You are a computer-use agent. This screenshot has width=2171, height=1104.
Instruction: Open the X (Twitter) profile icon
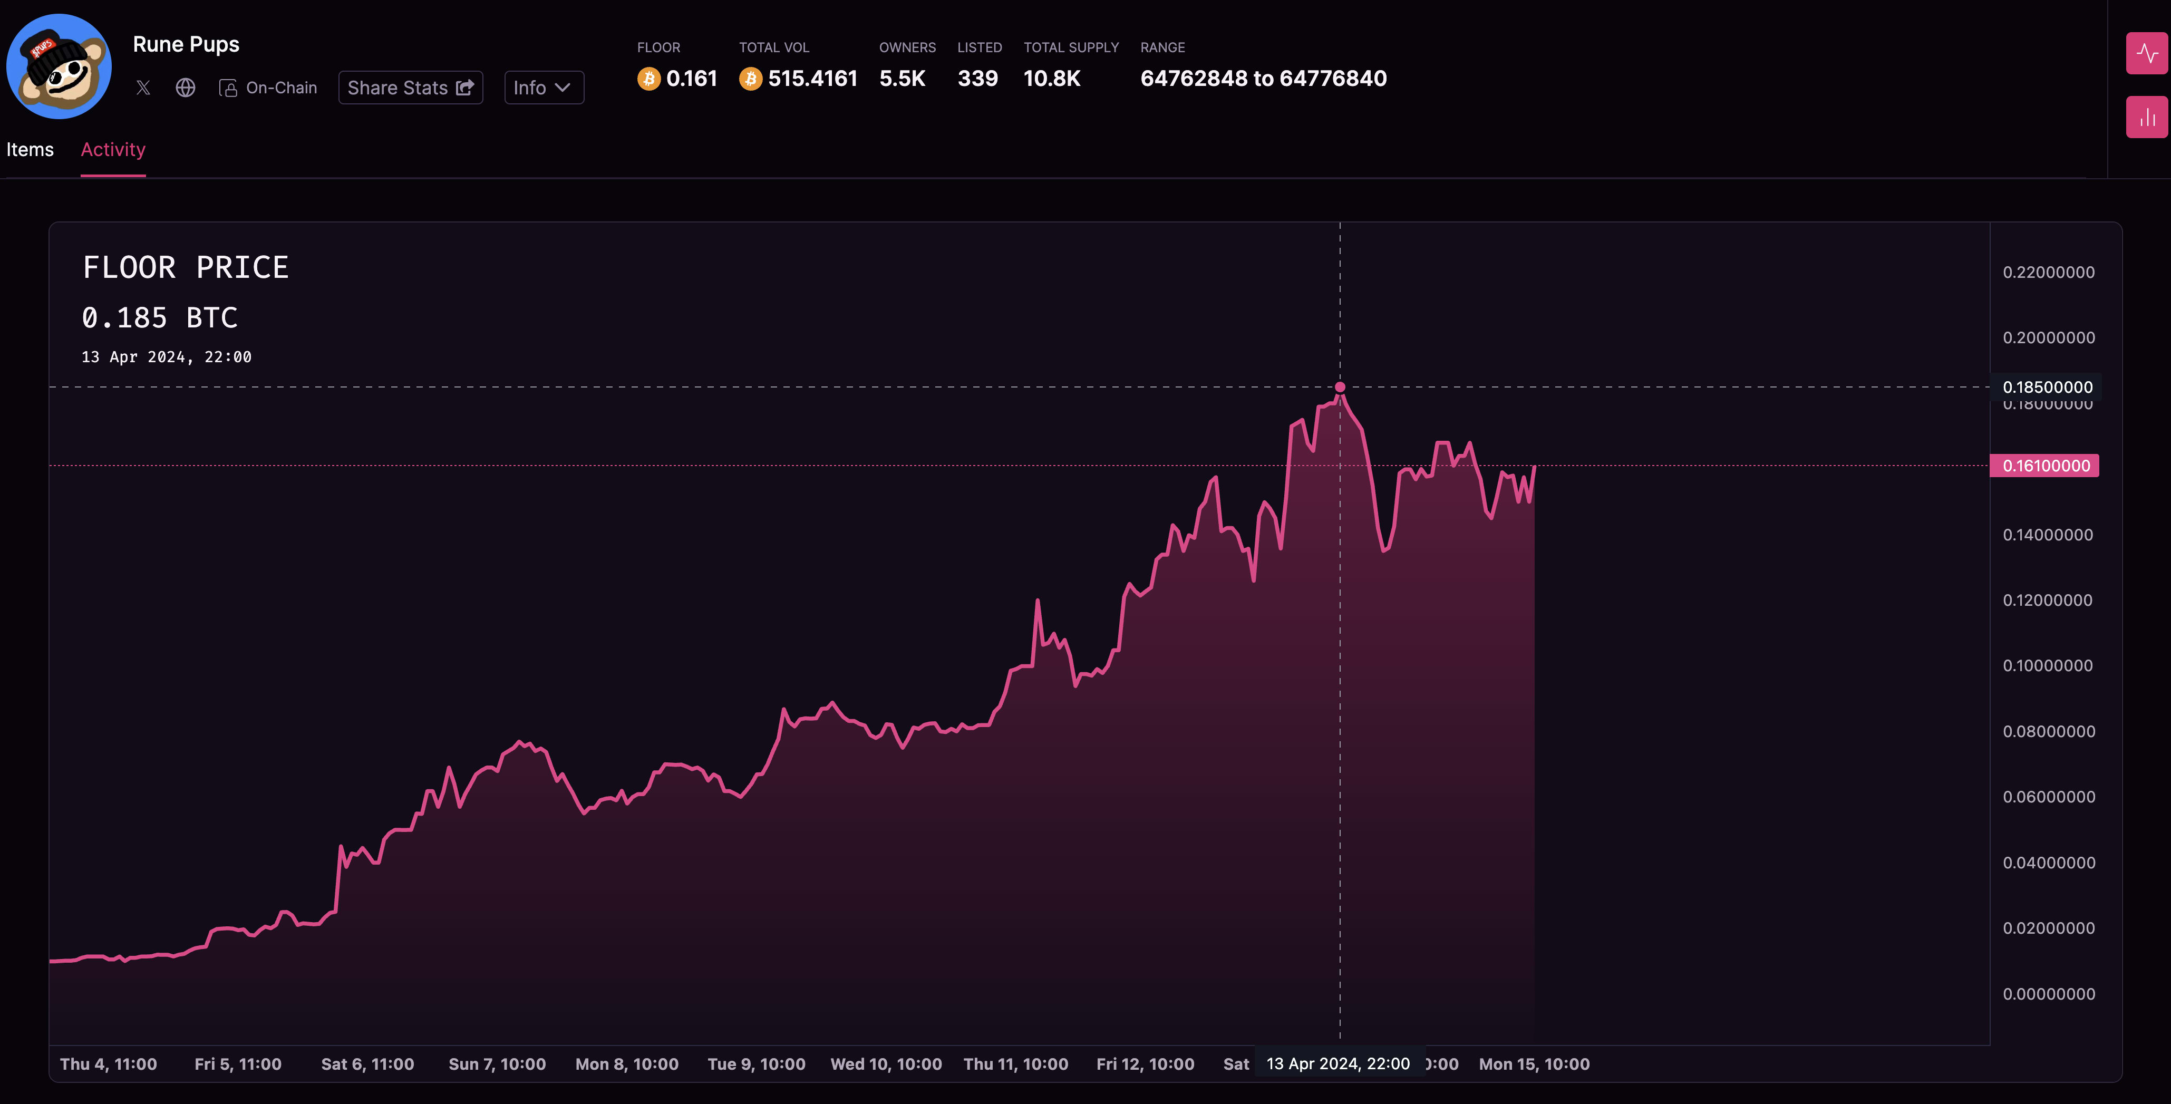(143, 88)
